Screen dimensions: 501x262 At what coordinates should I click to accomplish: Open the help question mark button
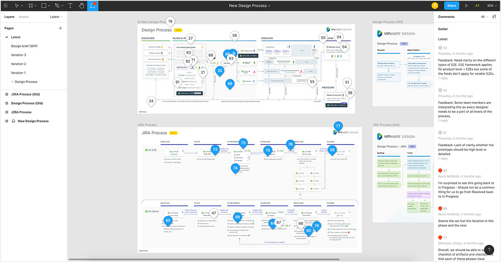489,250
